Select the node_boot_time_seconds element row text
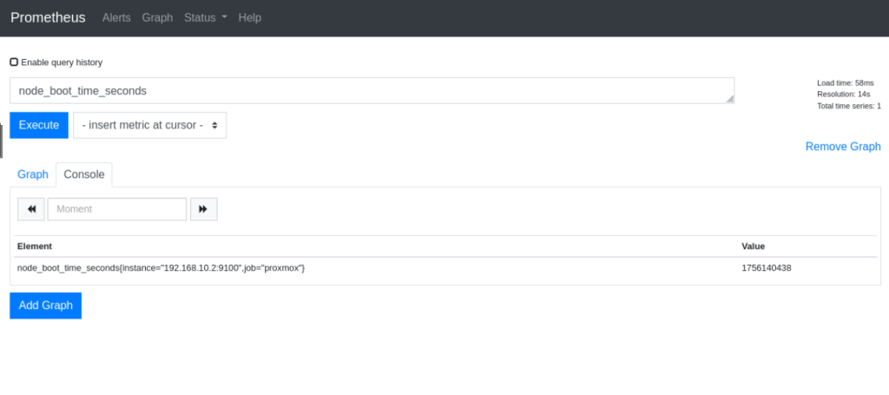 (x=161, y=268)
